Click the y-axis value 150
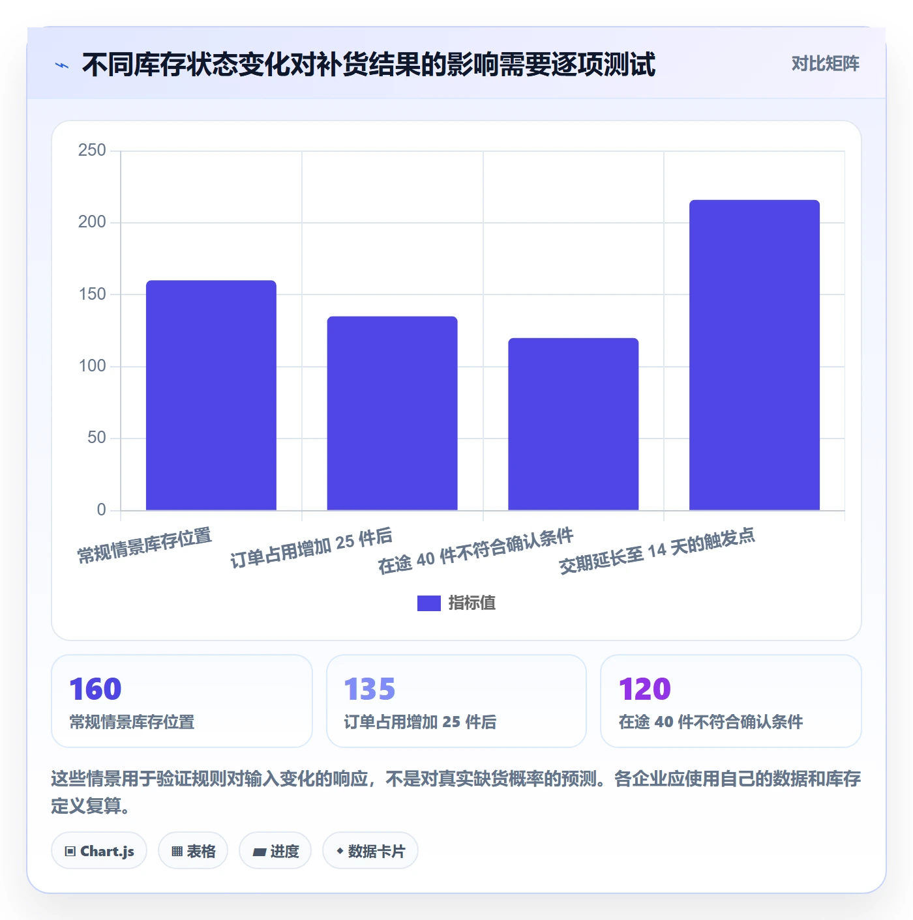This screenshot has width=913, height=920. click(92, 295)
